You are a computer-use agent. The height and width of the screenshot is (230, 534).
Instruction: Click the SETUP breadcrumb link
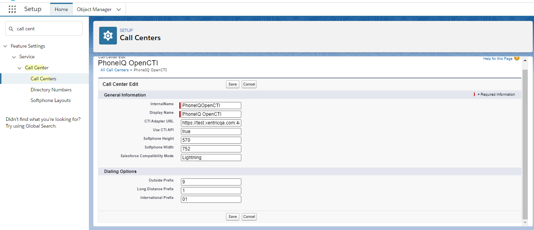pyautogui.click(x=126, y=30)
